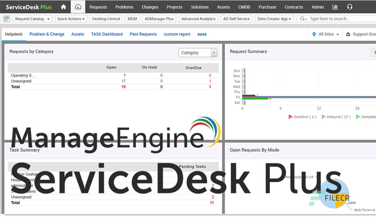The height and width of the screenshot is (217, 376).
Task: Switch to the Past Requests tab
Action: pyautogui.click(x=143, y=34)
